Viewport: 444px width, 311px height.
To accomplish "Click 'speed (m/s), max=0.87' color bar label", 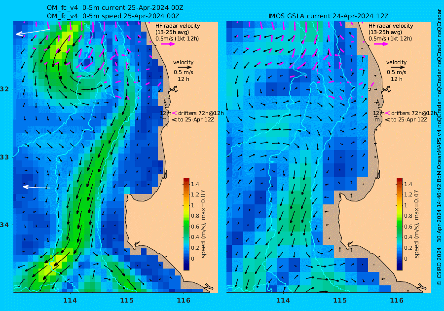I will [x=203, y=224].
